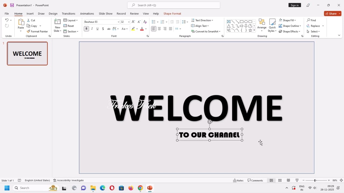Viewport: 344px width, 193px height.
Task: Open Paragraph dialog launcher
Action: click(x=222, y=36)
